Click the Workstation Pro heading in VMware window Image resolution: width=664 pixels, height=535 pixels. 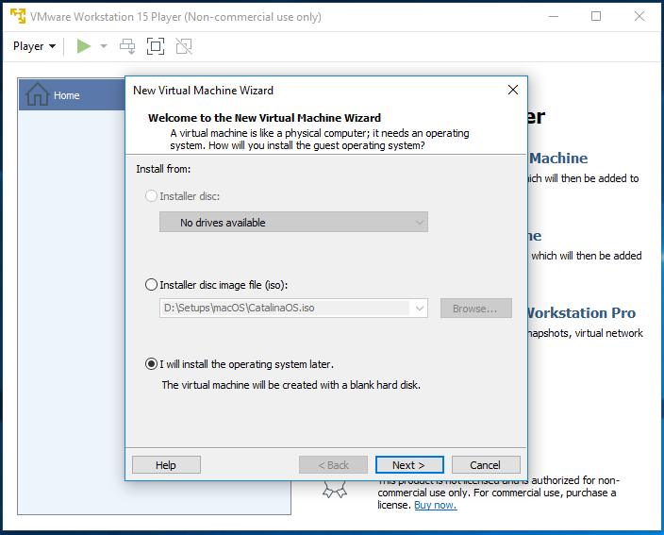tap(581, 312)
